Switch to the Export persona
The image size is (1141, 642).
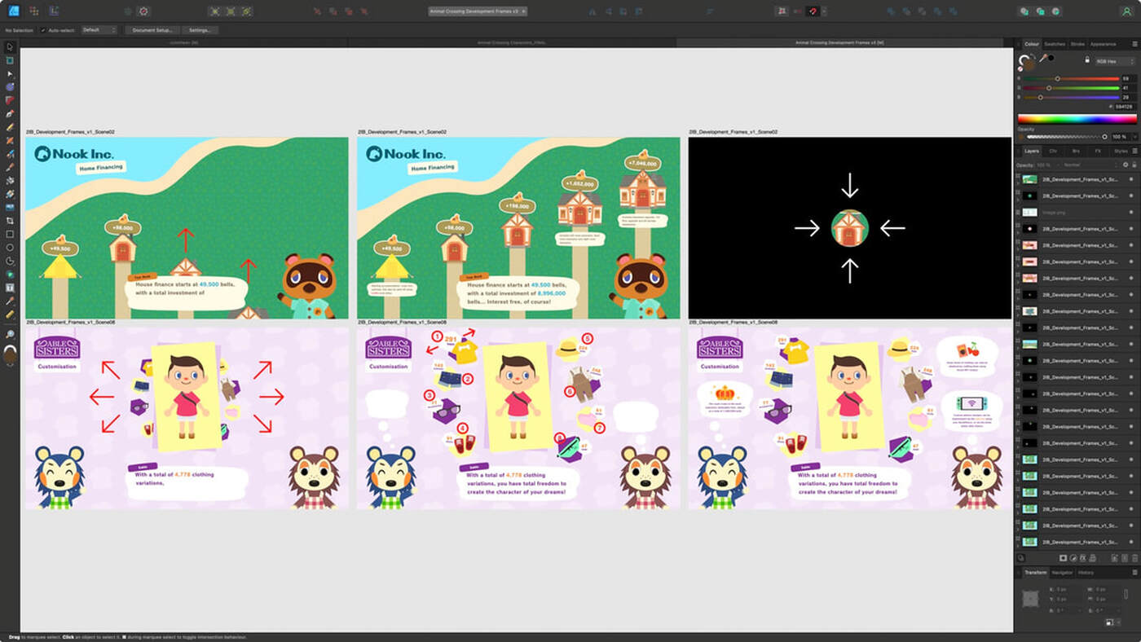pos(53,11)
